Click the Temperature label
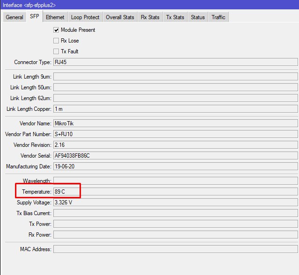299x275 pixels. [x=36, y=192]
